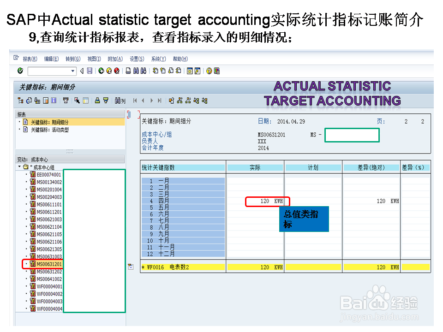
Task: Go to previous column in report toolbar
Action: (x=143, y=101)
